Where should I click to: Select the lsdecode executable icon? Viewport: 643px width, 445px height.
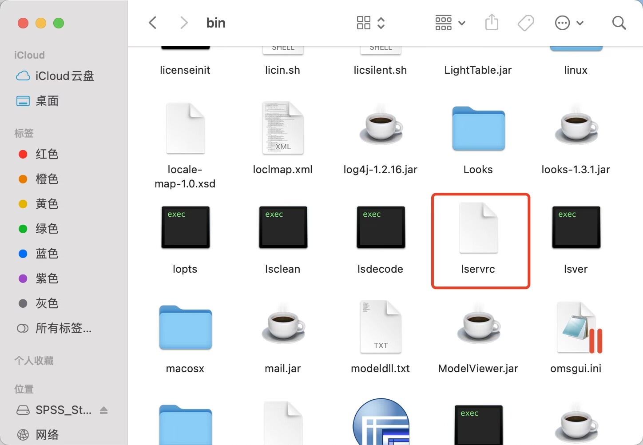click(381, 227)
